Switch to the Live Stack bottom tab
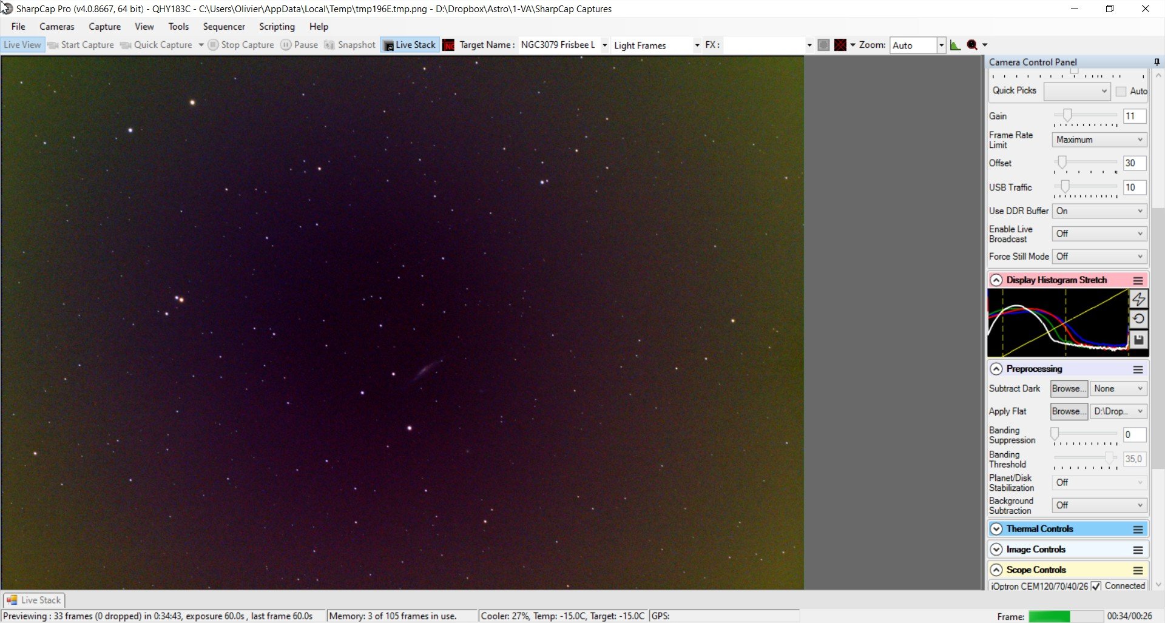Image resolution: width=1165 pixels, height=623 pixels. pos(35,600)
